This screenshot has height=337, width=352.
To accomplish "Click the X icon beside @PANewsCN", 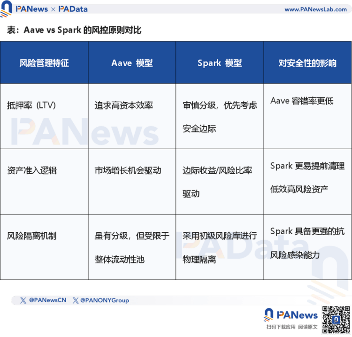I will (x=23, y=300).
